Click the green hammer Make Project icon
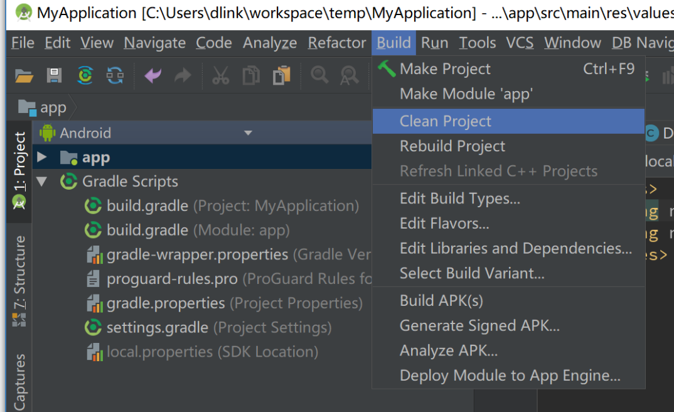674x412 pixels. (387, 69)
